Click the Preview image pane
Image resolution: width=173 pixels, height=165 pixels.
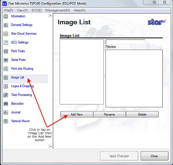134,78
